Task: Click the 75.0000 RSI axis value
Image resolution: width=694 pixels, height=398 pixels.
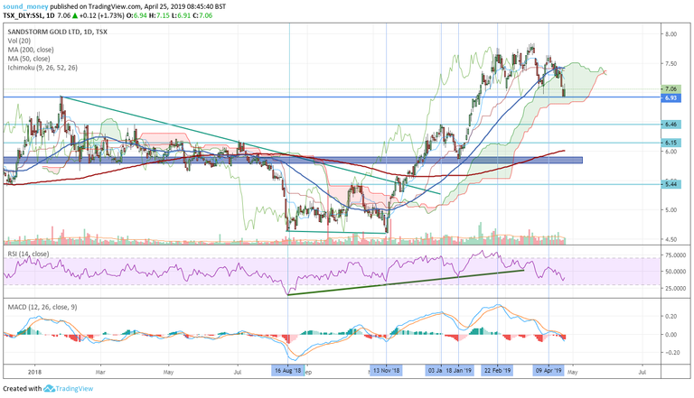Action: (x=674, y=255)
